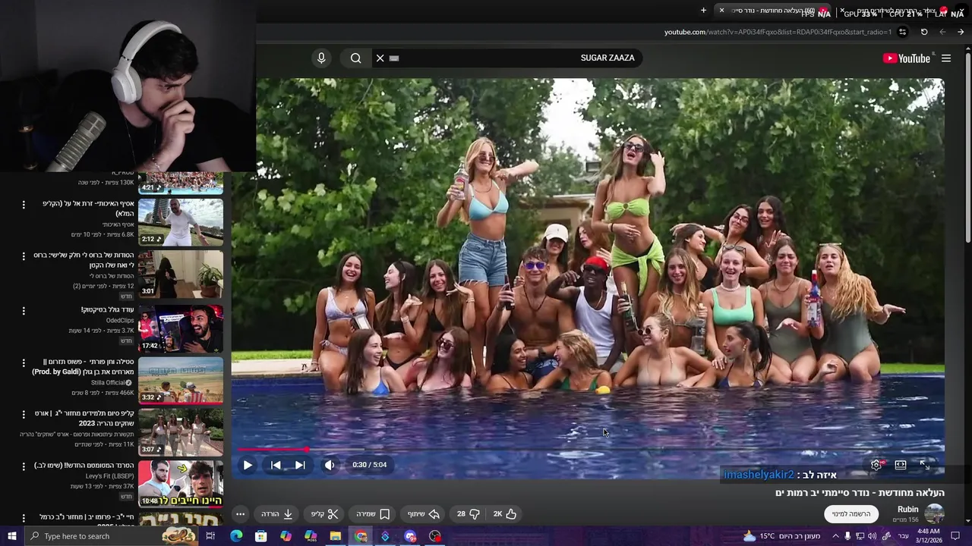Play the paused YouTube video
The image size is (972, 546).
(248, 465)
